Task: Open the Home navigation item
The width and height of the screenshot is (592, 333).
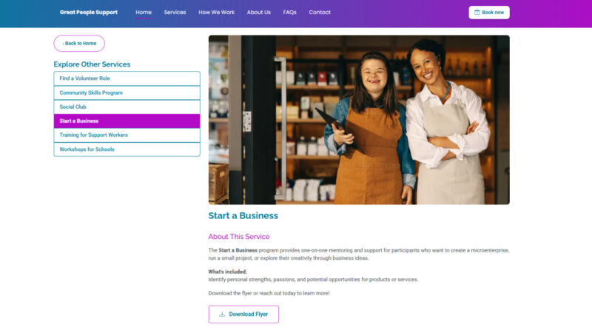Action: 144,13
